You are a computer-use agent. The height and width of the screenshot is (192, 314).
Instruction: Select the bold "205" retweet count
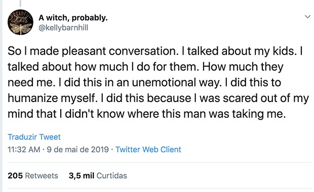(15, 176)
